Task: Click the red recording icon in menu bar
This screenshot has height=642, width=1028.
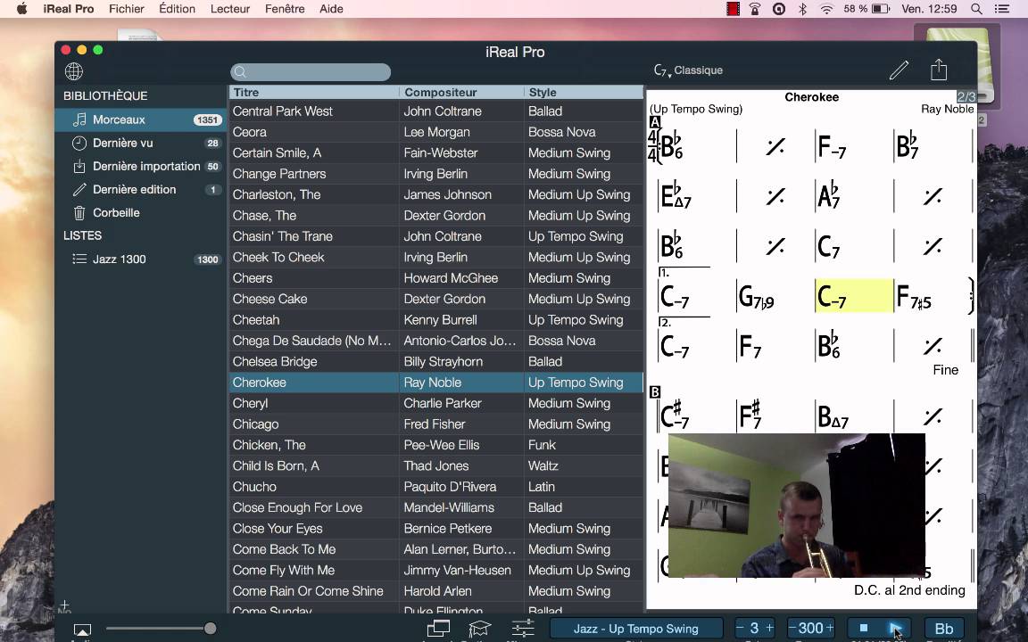Action: (733, 9)
